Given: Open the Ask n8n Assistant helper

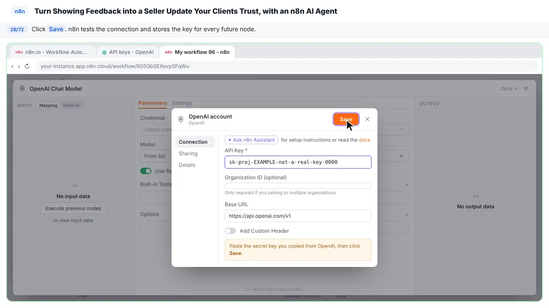Looking at the screenshot, I should [251, 140].
